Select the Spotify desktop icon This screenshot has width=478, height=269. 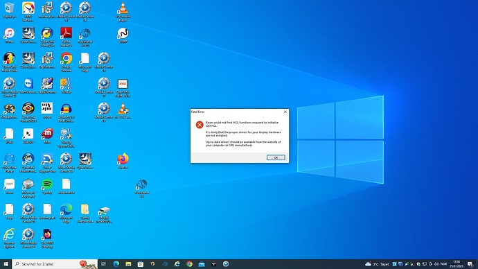[47, 186]
